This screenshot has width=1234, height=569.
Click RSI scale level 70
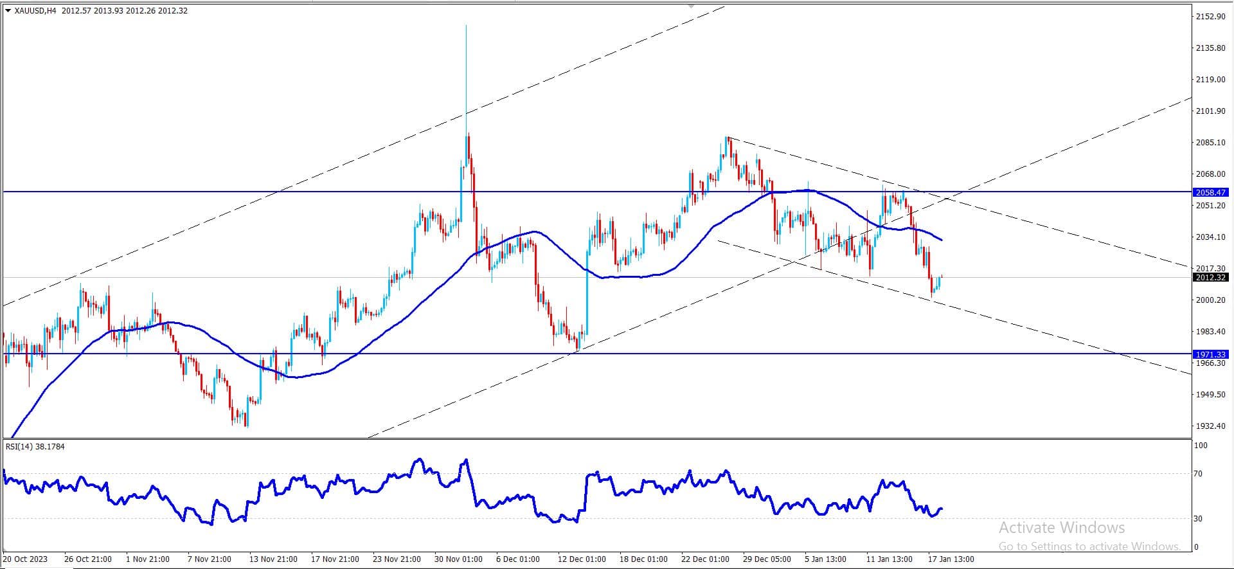[x=1198, y=474]
